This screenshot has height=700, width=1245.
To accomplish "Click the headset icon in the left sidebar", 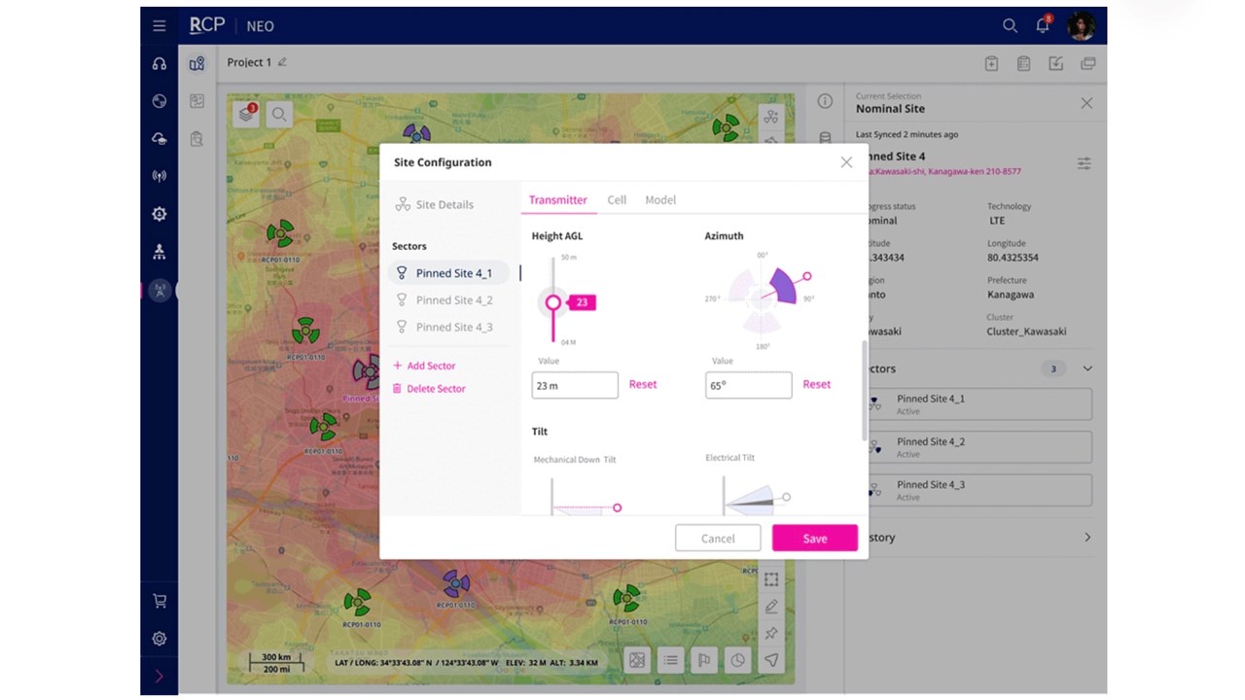I will click(160, 64).
